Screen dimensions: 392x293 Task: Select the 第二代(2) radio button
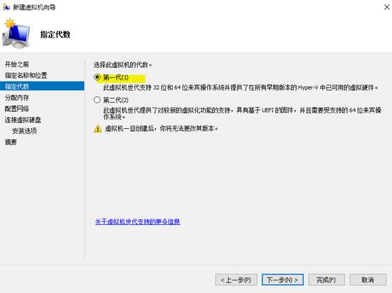97,100
